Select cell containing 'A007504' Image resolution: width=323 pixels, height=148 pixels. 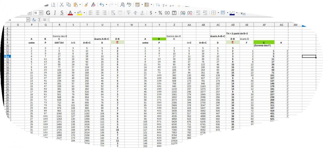tap(59, 43)
